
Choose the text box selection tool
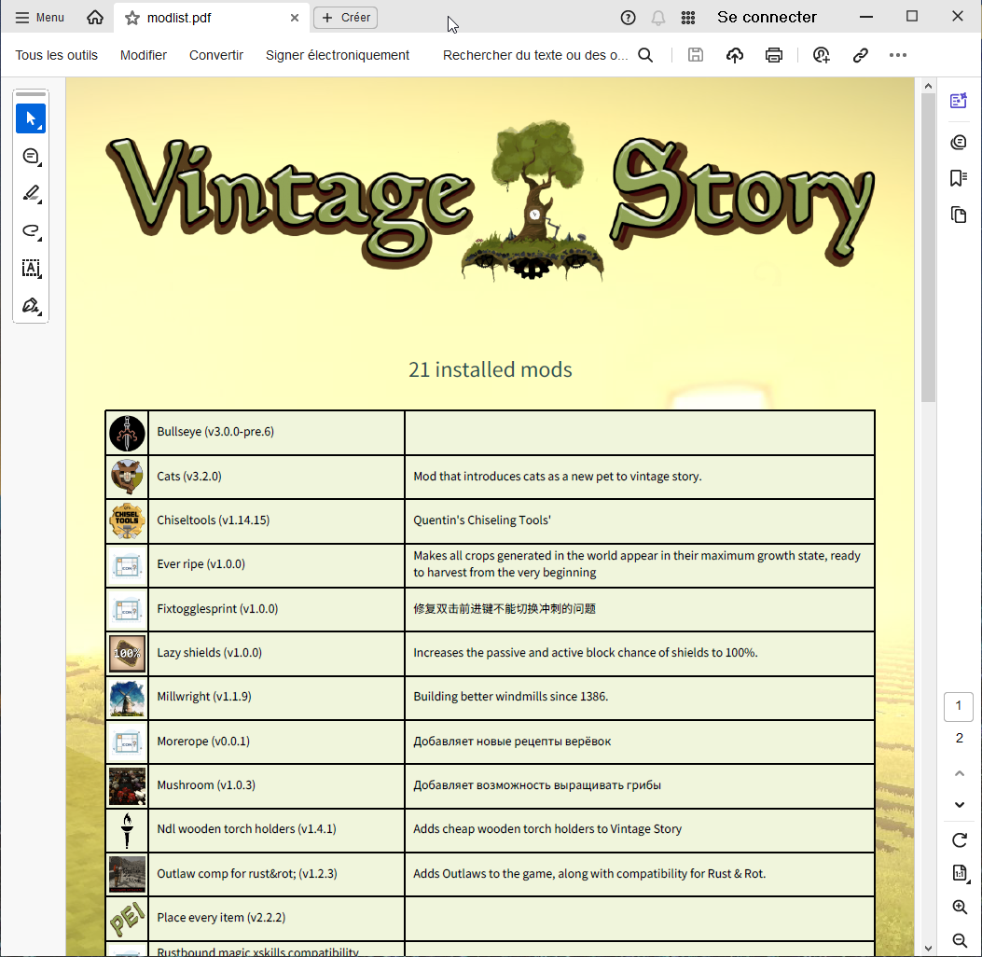[31, 269]
